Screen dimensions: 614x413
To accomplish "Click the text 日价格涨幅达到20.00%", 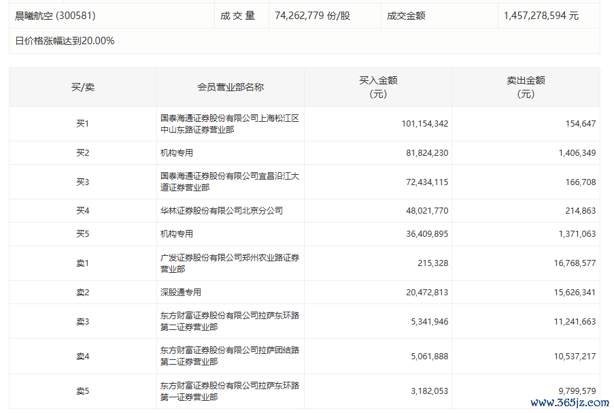I will [x=65, y=41].
